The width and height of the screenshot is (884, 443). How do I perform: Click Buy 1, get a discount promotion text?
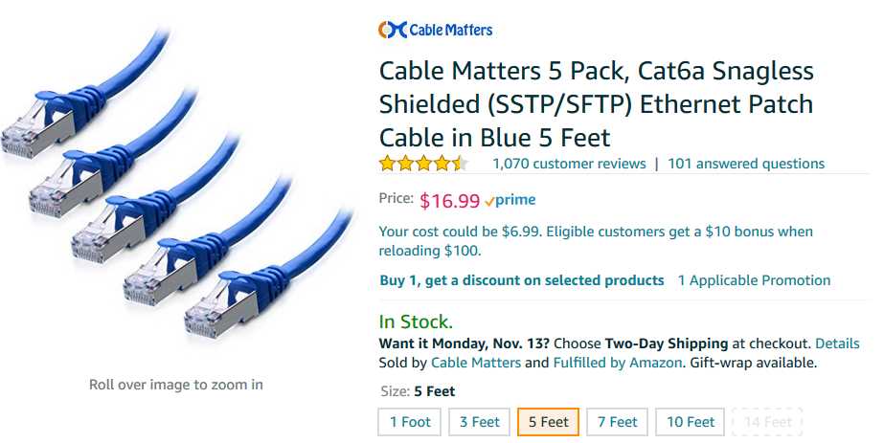point(522,280)
